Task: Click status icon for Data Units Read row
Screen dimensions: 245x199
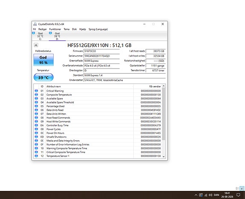Action: (36, 110)
